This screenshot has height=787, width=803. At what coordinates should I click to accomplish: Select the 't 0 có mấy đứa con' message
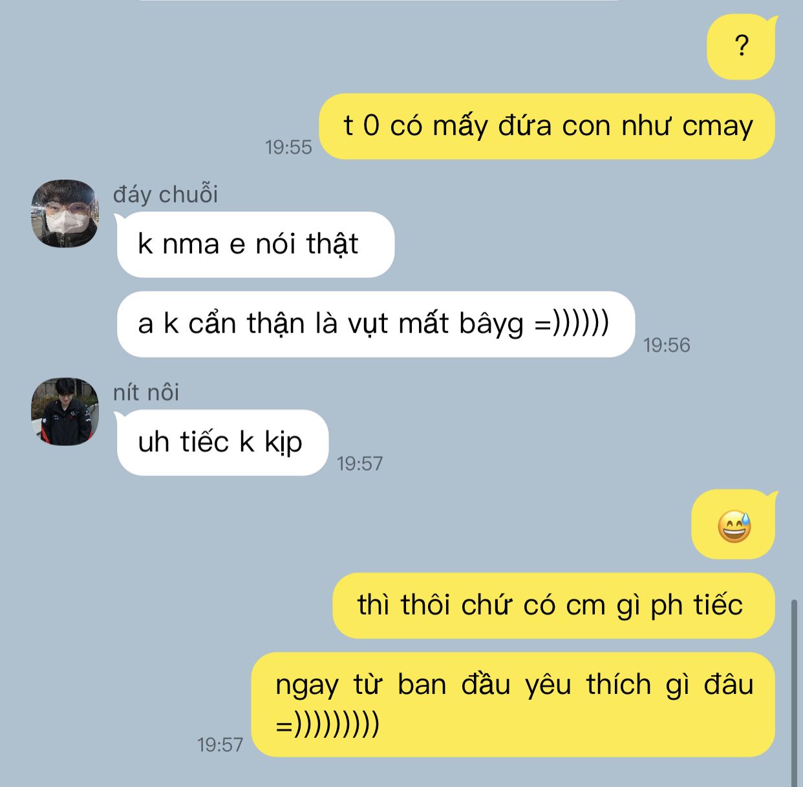(x=547, y=126)
